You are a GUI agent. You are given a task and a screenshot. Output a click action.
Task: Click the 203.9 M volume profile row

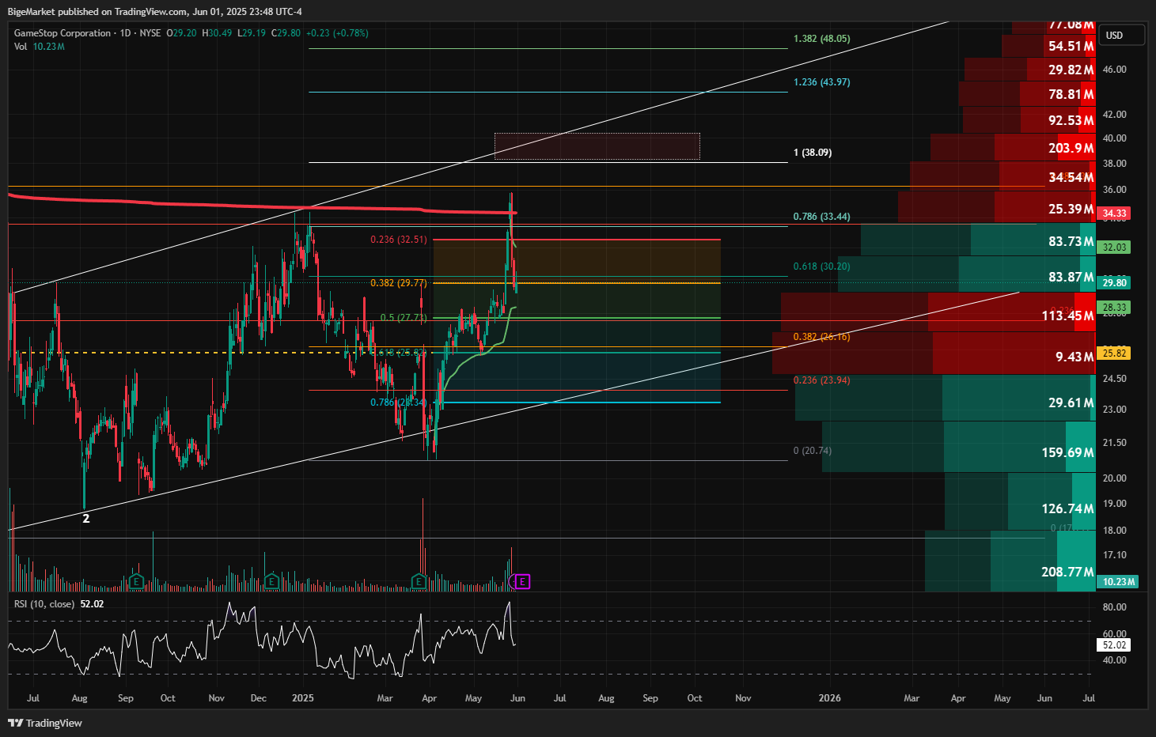click(1013, 148)
